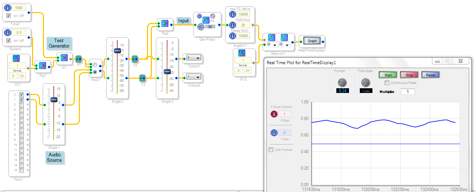Enable Input1 channel 15 checkbox
Screen dimensions: 476x192
click(x=21, y=170)
